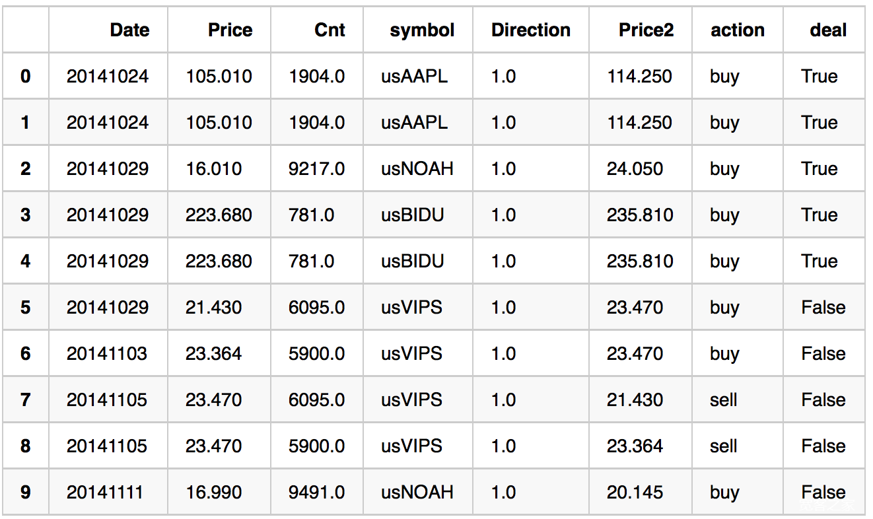Click the 9217.0 count cell
The width and height of the screenshot is (873, 519).
pos(316,168)
